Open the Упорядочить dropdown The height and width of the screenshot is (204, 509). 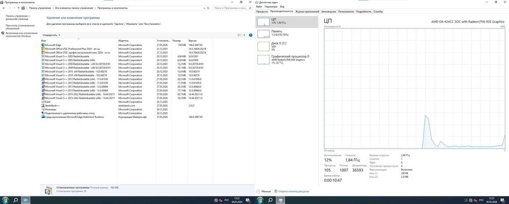pyautogui.click(x=51, y=35)
